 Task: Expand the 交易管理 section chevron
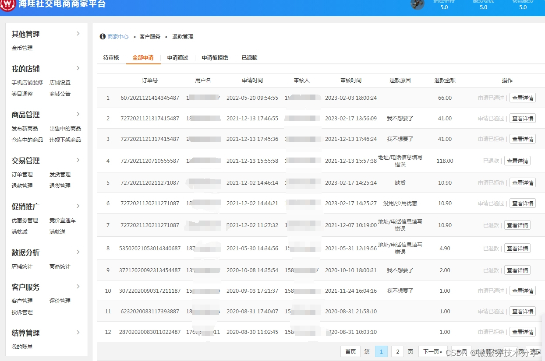[78, 160]
